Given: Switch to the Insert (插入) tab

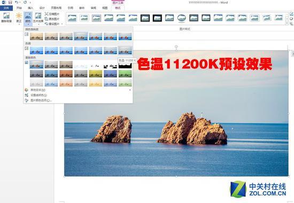Looking at the screenshot, I should [x=30, y=8].
